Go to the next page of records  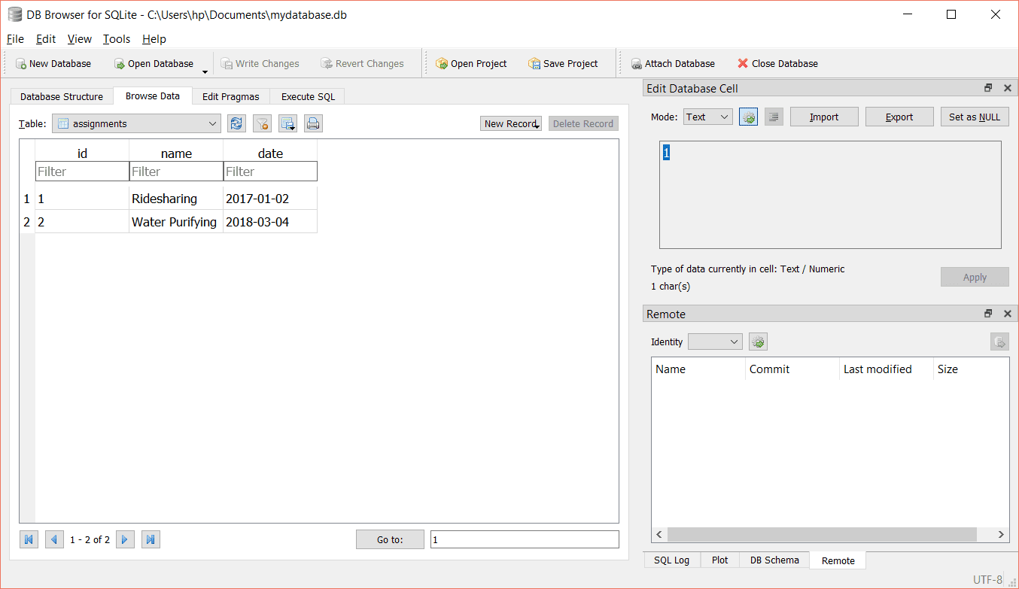click(x=125, y=539)
